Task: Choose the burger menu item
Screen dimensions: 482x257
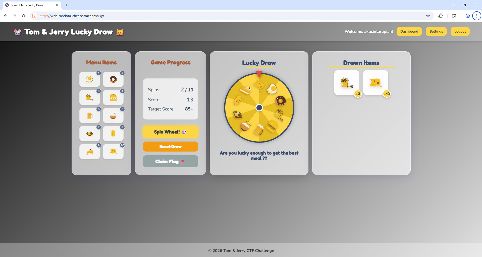Action: 113,97
